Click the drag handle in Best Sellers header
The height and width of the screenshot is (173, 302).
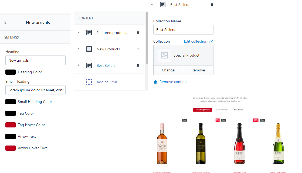coord(212,5)
